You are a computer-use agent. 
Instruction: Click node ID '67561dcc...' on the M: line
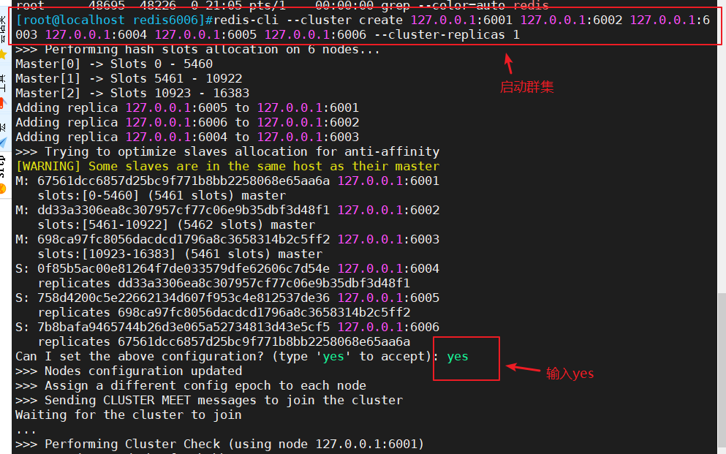point(184,181)
